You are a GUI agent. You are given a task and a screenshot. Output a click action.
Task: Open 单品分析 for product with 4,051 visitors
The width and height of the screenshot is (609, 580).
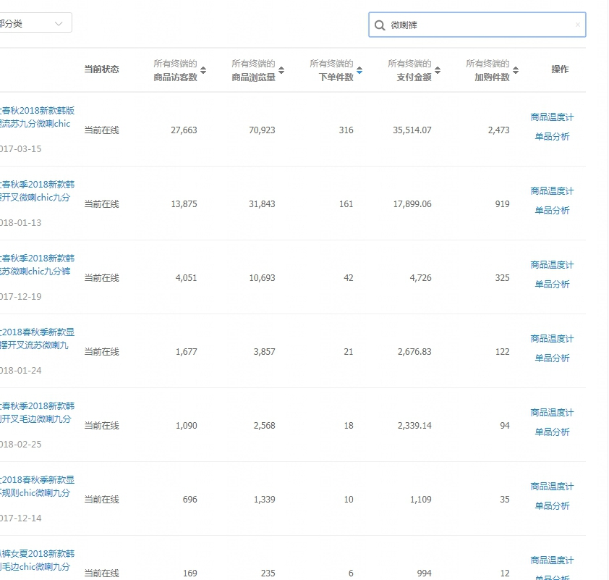pyautogui.click(x=552, y=285)
